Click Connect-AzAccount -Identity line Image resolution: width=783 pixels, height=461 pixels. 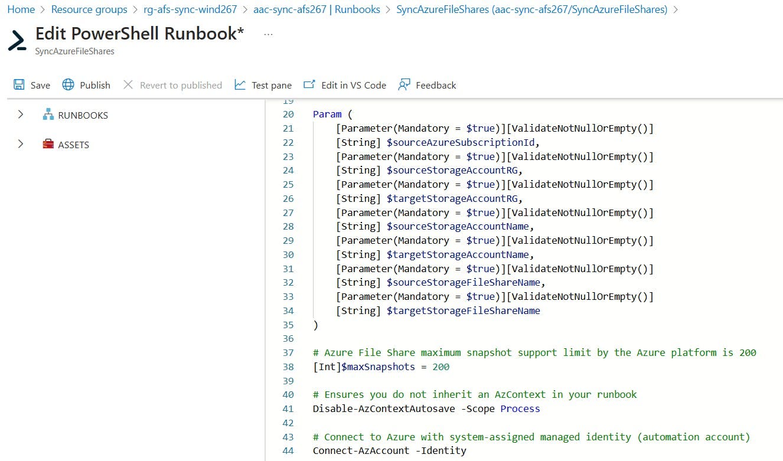click(390, 451)
